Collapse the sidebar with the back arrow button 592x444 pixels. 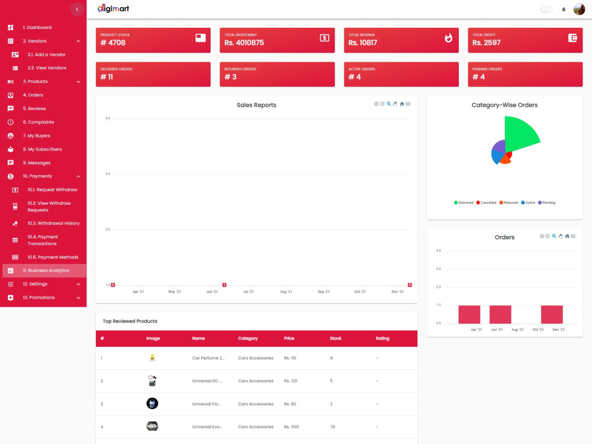[77, 9]
